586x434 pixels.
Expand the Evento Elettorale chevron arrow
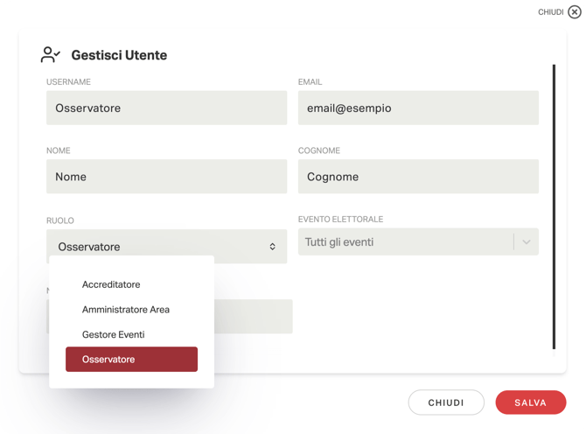(526, 242)
